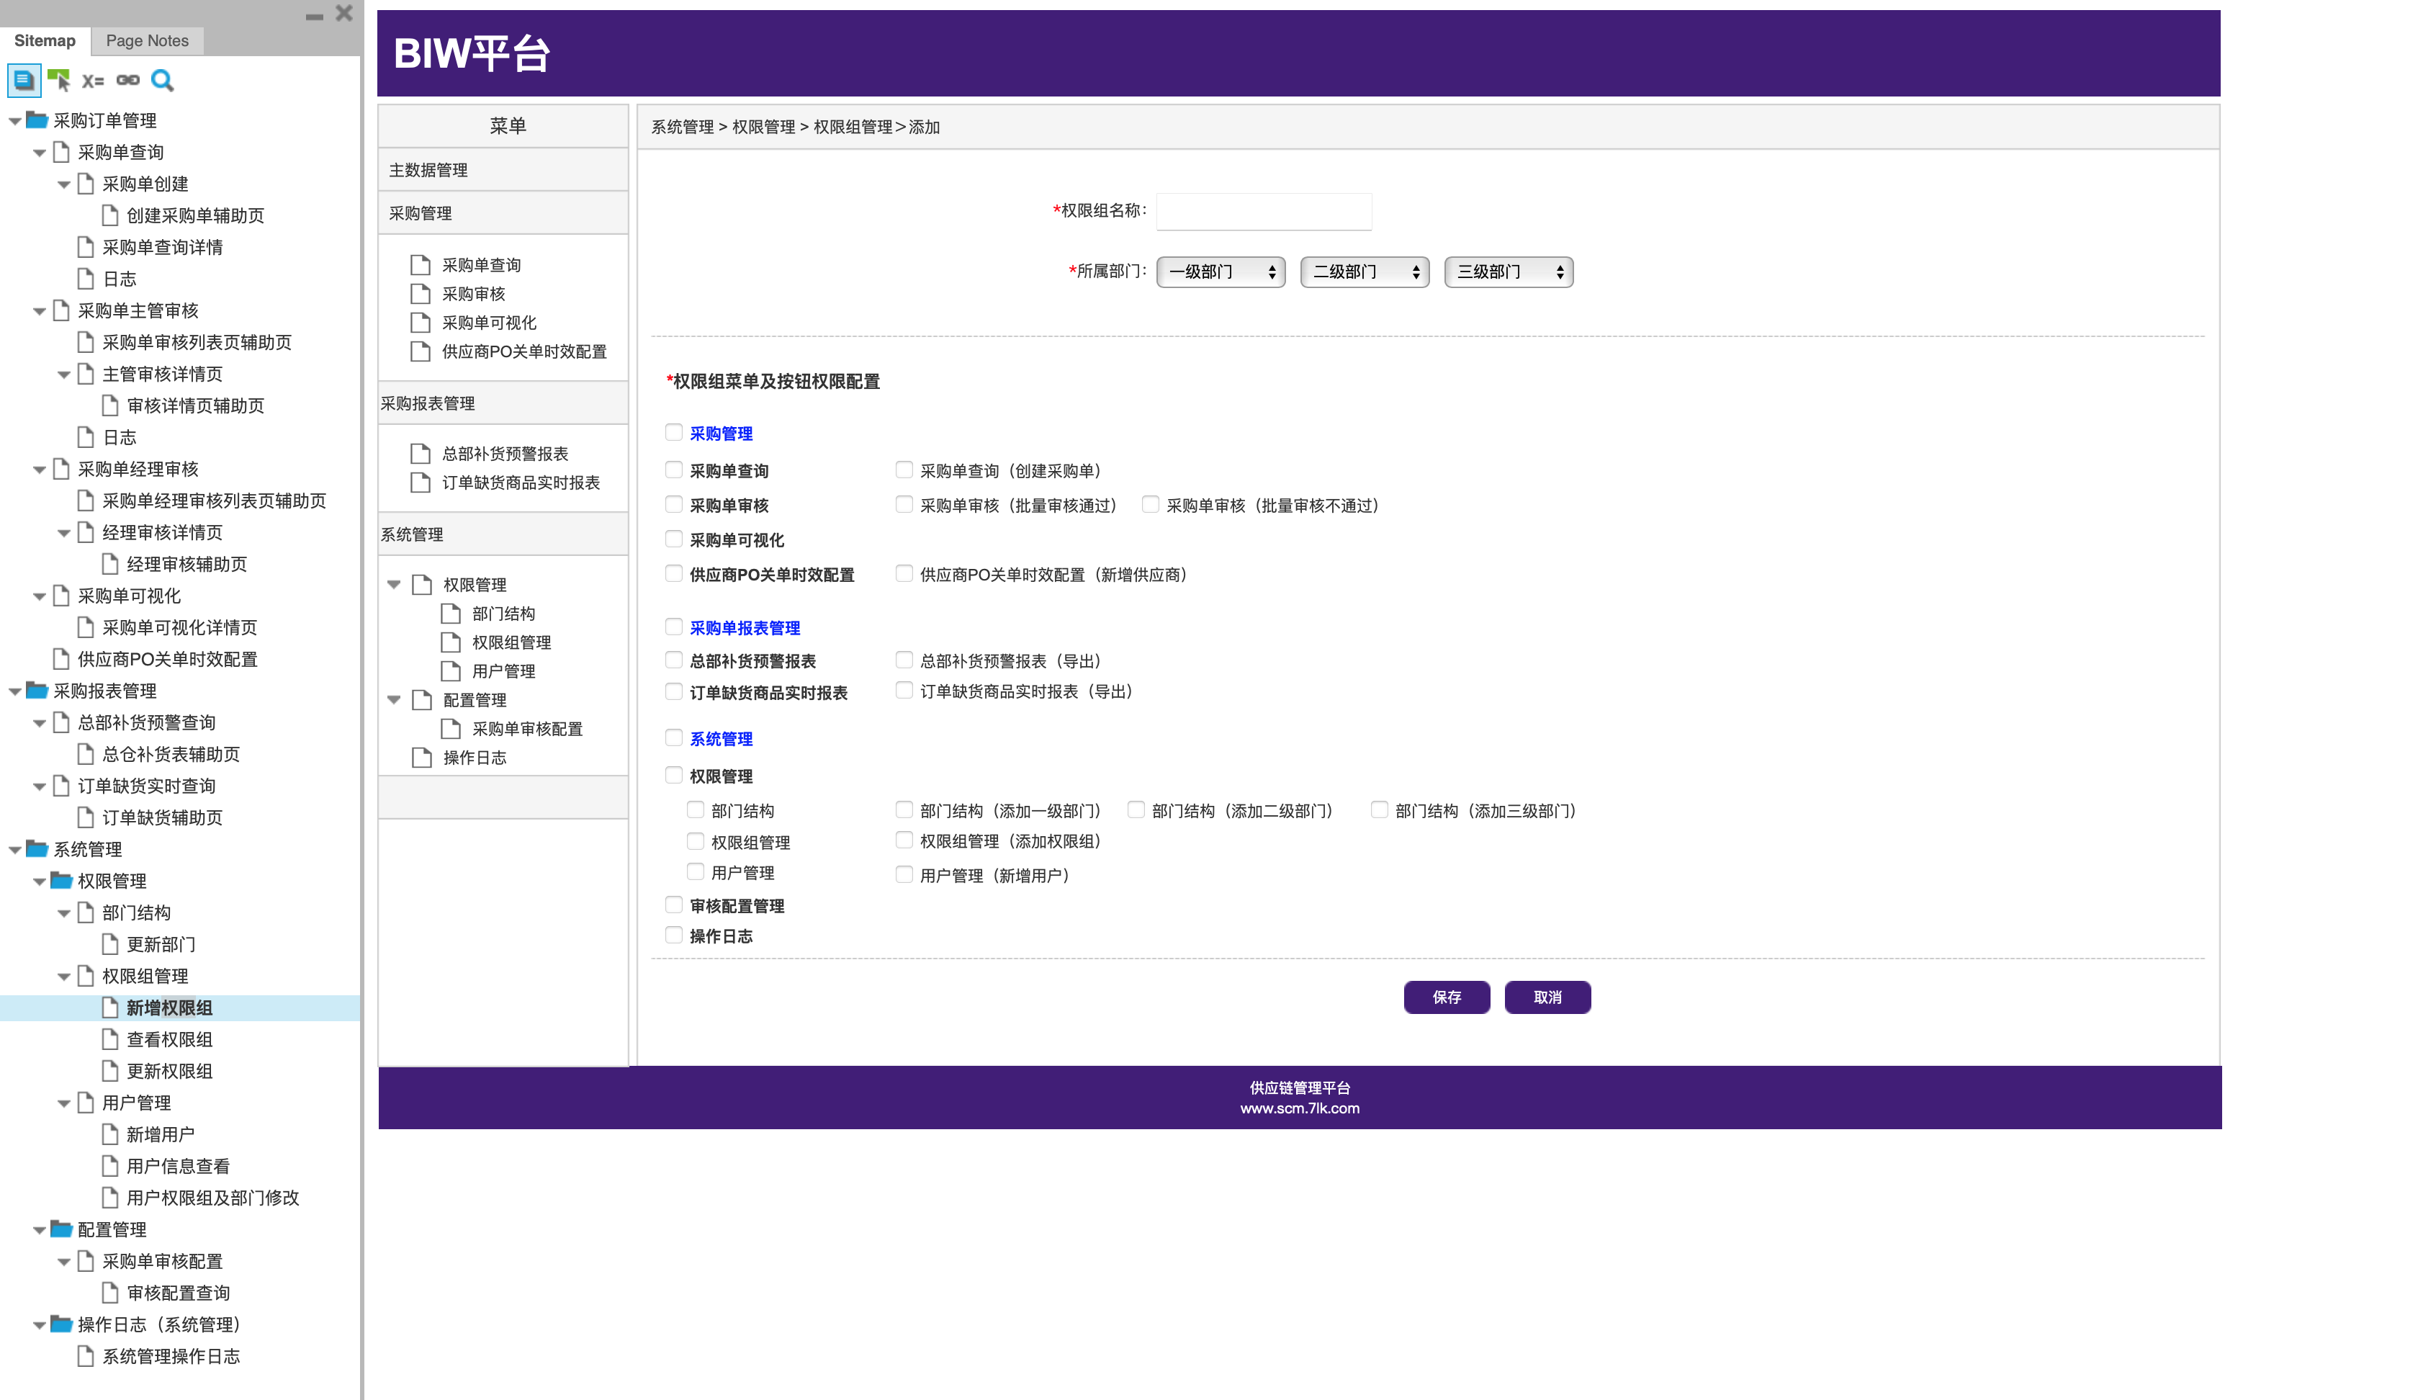The height and width of the screenshot is (1400, 2418).
Task: Click page icon of 供应商PO关单时效配置 in sitemap
Action: [x=61, y=659]
